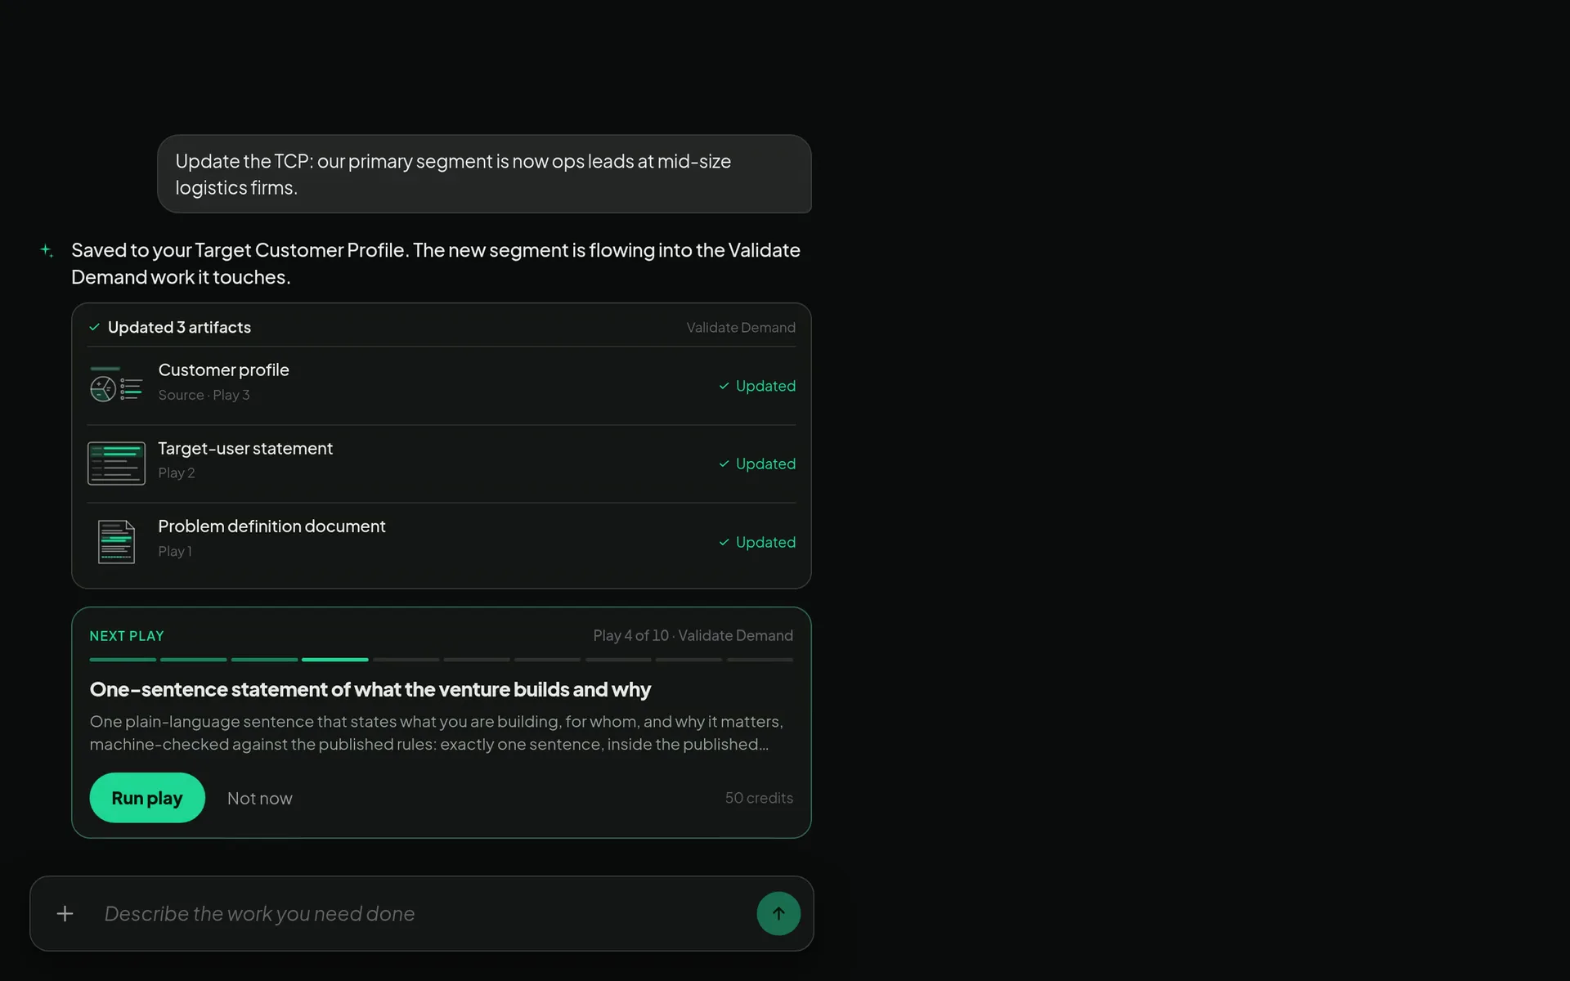
Task: Click the Source · Play 3 subtitle
Action: coord(204,395)
